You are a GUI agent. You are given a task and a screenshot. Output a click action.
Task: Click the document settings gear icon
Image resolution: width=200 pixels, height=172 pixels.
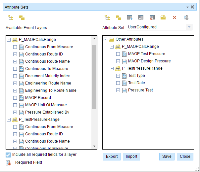(x=186, y=17)
